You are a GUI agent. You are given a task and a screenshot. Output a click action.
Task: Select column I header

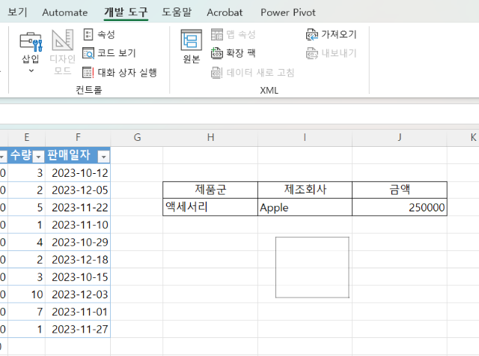tap(305, 138)
